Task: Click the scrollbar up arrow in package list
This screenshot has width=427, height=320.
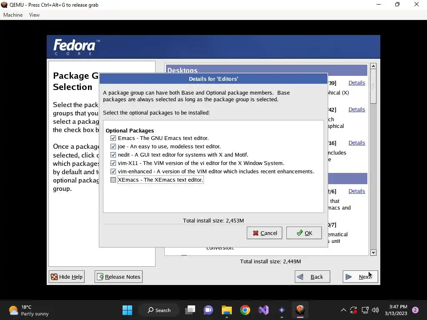Action: pyautogui.click(x=373, y=66)
